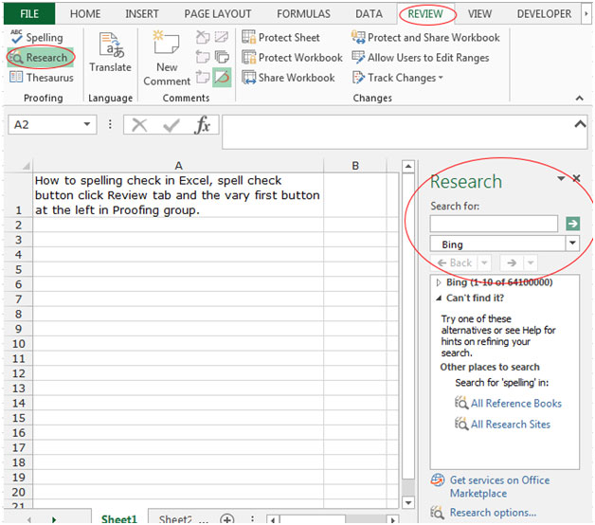Collapse the formula bar chevron
595x525 pixels.
(x=580, y=124)
